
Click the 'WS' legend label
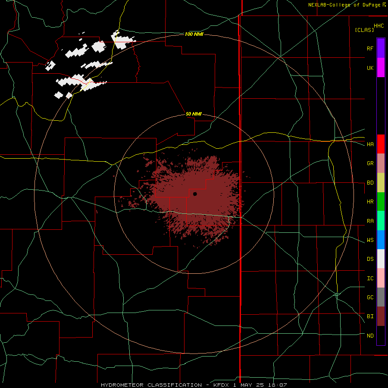[370, 240]
